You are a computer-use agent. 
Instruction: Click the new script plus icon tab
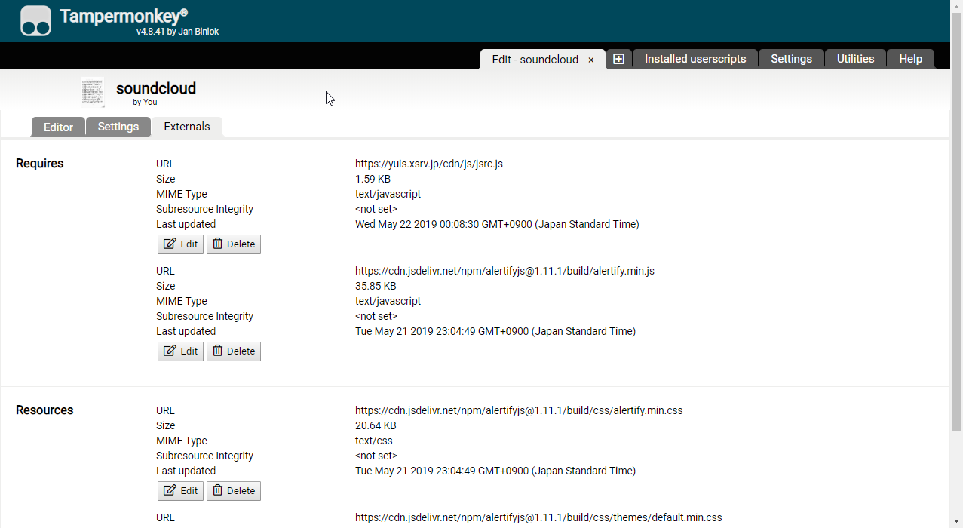pyautogui.click(x=618, y=59)
